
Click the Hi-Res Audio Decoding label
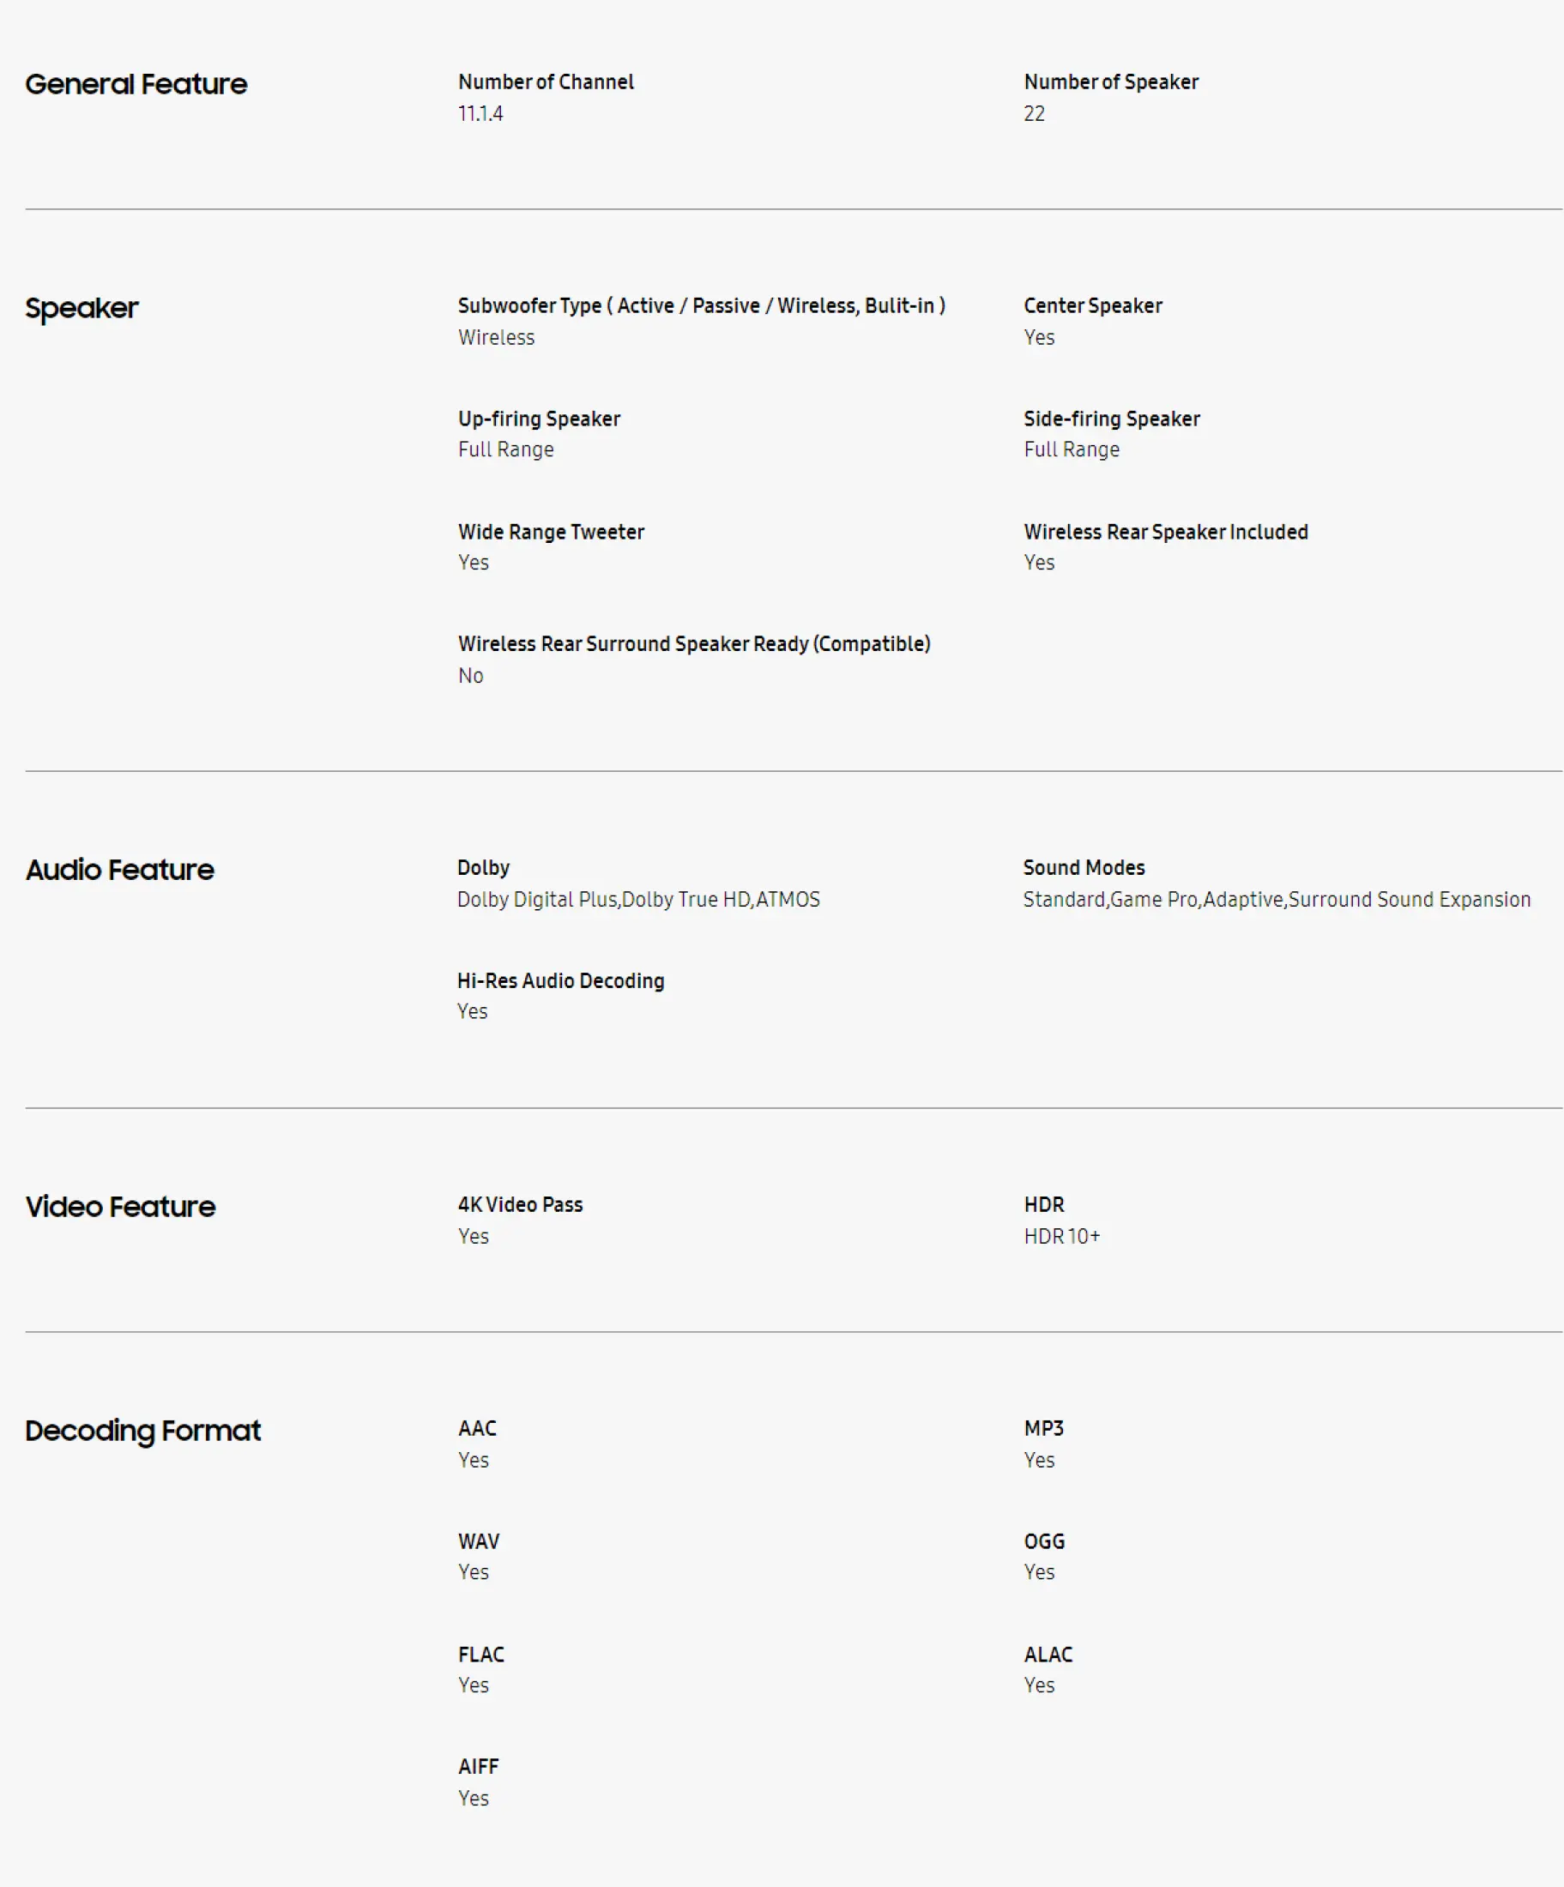tap(560, 981)
